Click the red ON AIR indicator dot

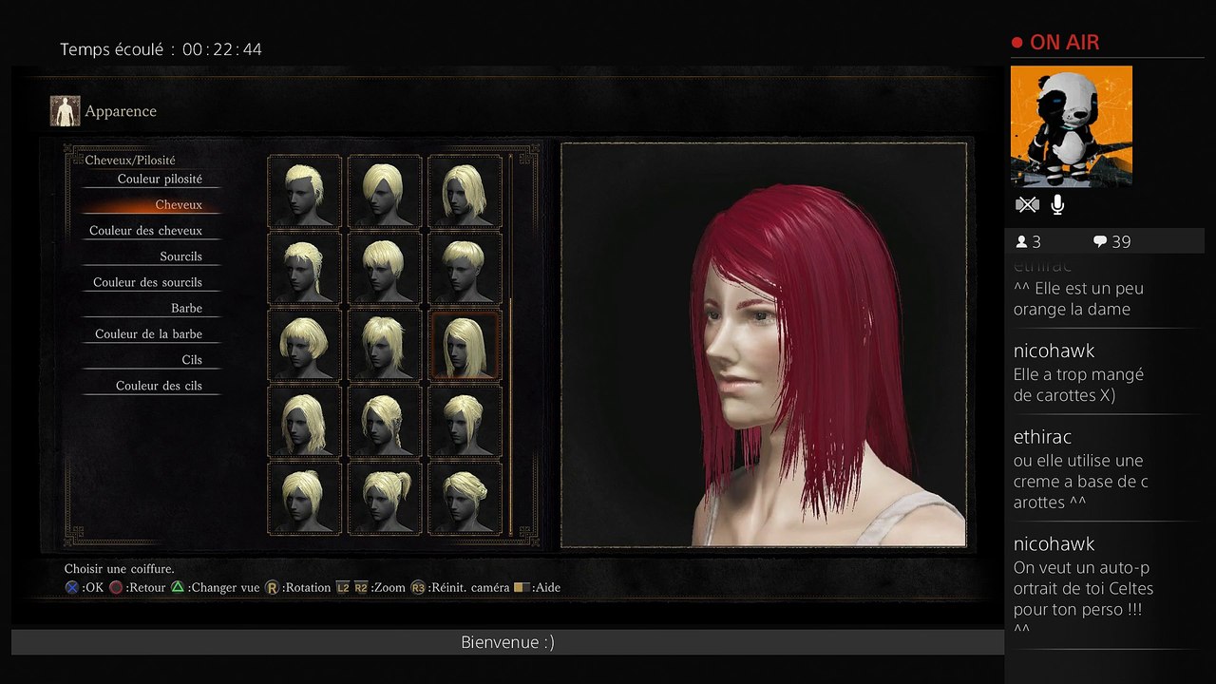(1016, 43)
